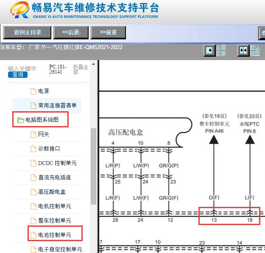Open 常用连接器清单 entry
This screenshot has width=265, height=253.
pos(57,105)
